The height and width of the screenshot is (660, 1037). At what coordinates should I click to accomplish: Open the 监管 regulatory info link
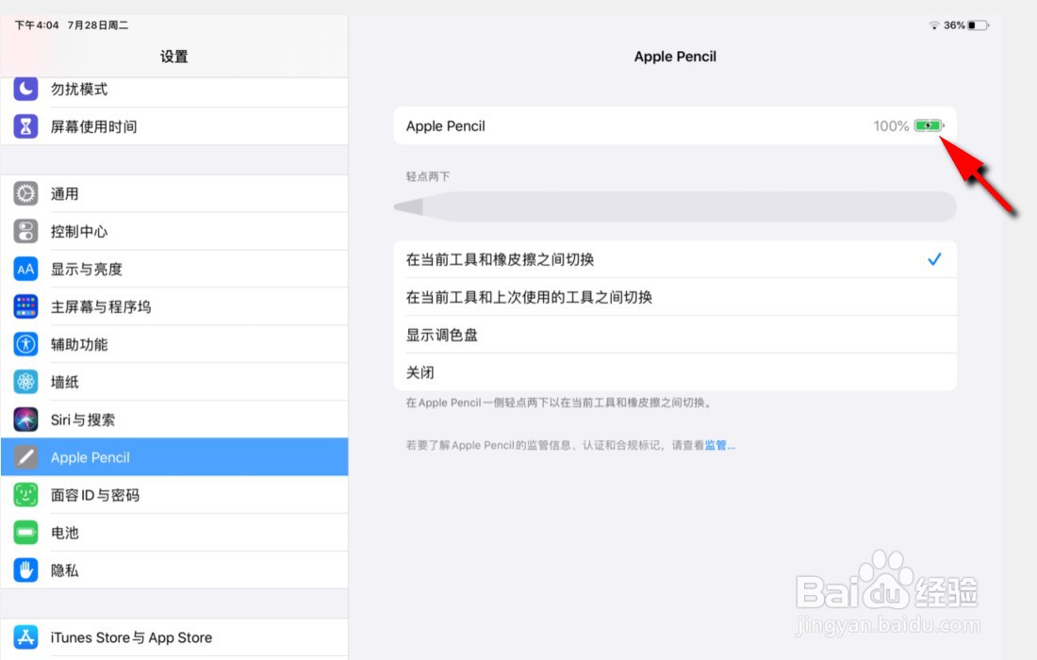coord(719,445)
